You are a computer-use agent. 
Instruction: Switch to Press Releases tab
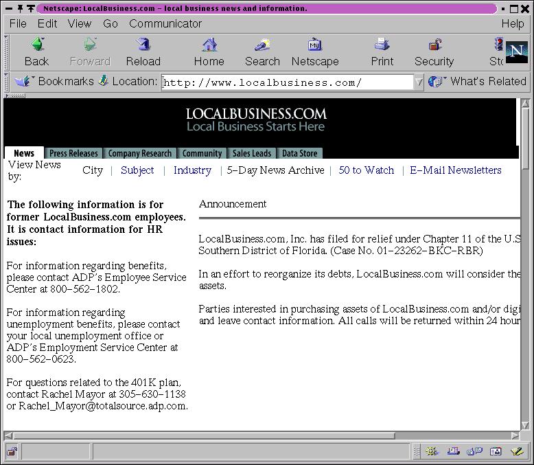pyautogui.click(x=73, y=153)
